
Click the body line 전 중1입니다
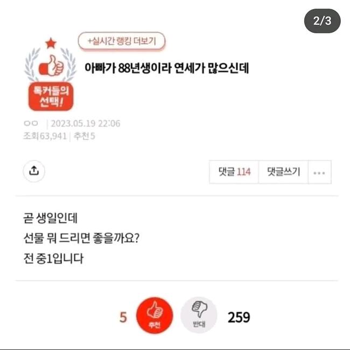(53, 258)
